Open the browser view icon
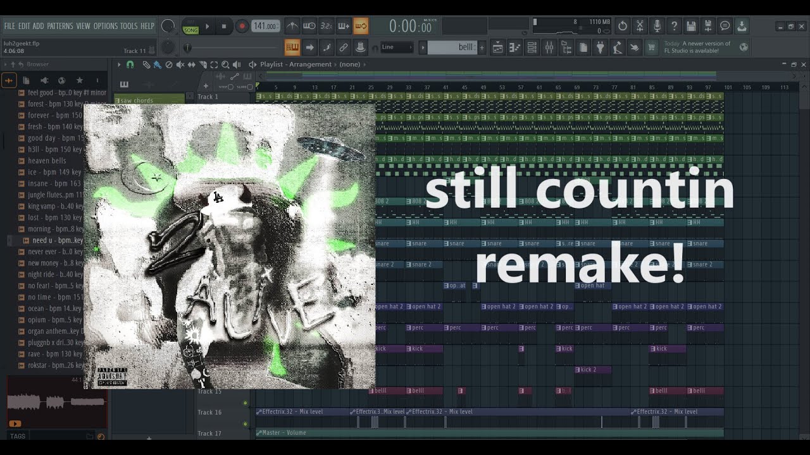This screenshot has width=810, height=455. pyautogui.click(x=566, y=47)
